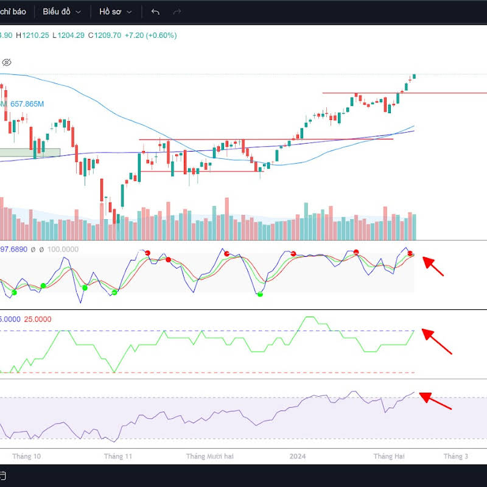Click the Tháng Hai time axis label
The width and height of the screenshot is (487, 487).
[x=389, y=456]
